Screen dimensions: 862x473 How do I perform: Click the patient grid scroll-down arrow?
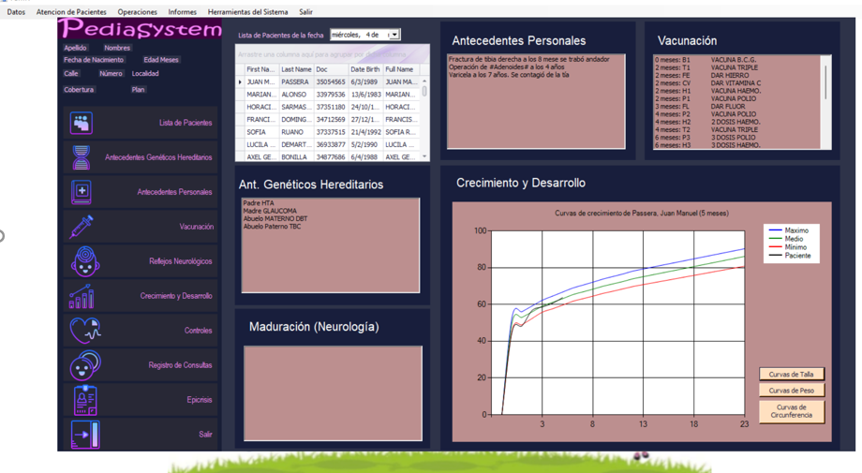coord(424,156)
